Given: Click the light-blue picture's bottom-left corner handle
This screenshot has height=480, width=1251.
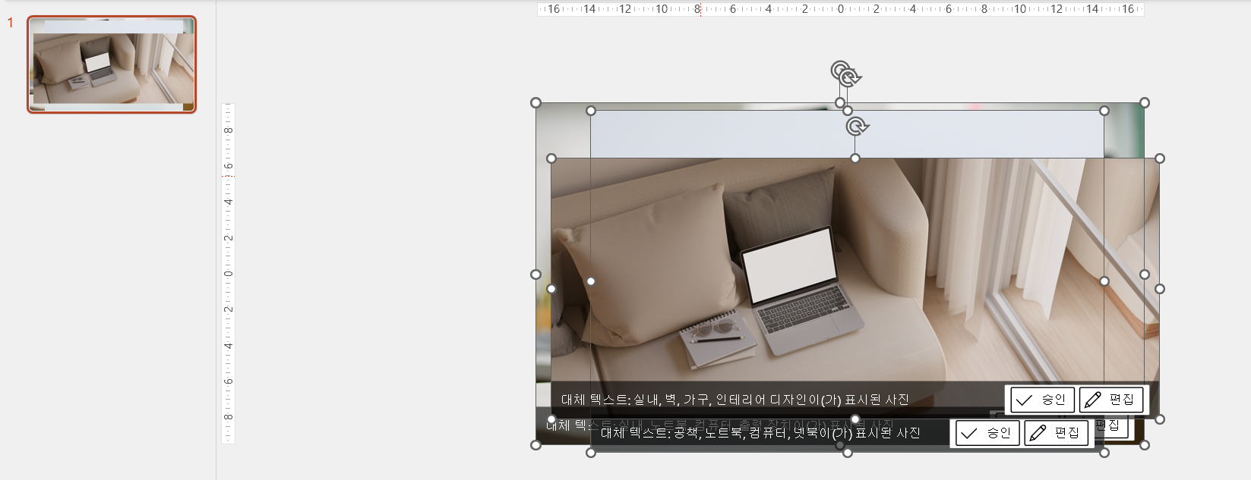Looking at the screenshot, I should click(591, 453).
